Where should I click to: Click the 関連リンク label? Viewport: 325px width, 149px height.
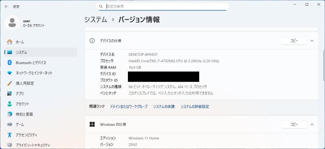(x=97, y=106)
